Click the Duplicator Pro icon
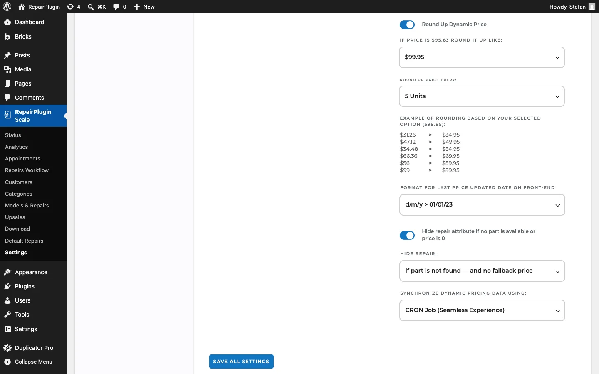The width and height of the screenshot is (599, 374). pyautogui.click(x=7, y=348)
